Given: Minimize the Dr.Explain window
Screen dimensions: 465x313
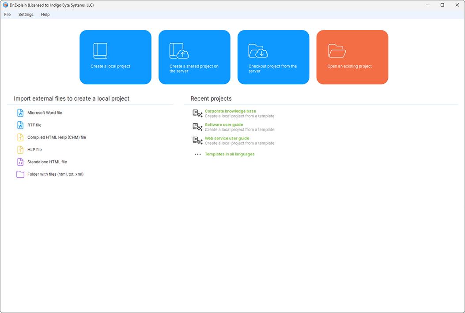Looking at the screenshot, I should click(x=427, y=5).
